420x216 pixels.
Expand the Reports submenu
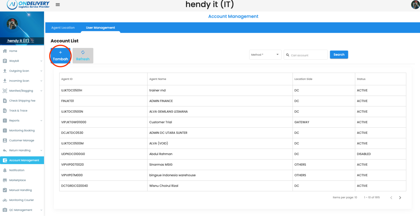coord(41,121)
